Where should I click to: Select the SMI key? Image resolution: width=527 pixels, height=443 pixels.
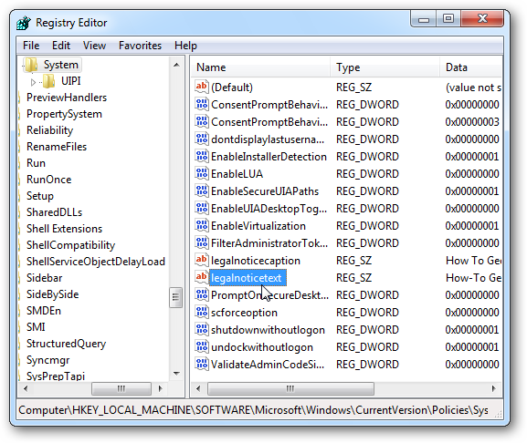[x=36, y=327]
